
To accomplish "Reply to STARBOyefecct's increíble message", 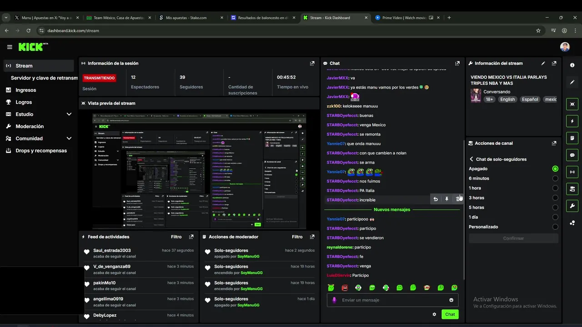I will click(436, 199).
